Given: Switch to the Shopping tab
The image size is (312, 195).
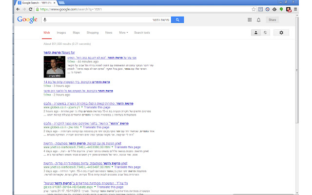Looking at the screenshot, I should pos(93,33).
